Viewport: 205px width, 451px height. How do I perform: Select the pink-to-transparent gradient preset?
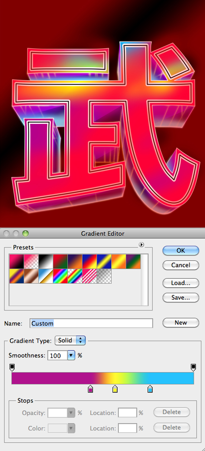[31, 262]
